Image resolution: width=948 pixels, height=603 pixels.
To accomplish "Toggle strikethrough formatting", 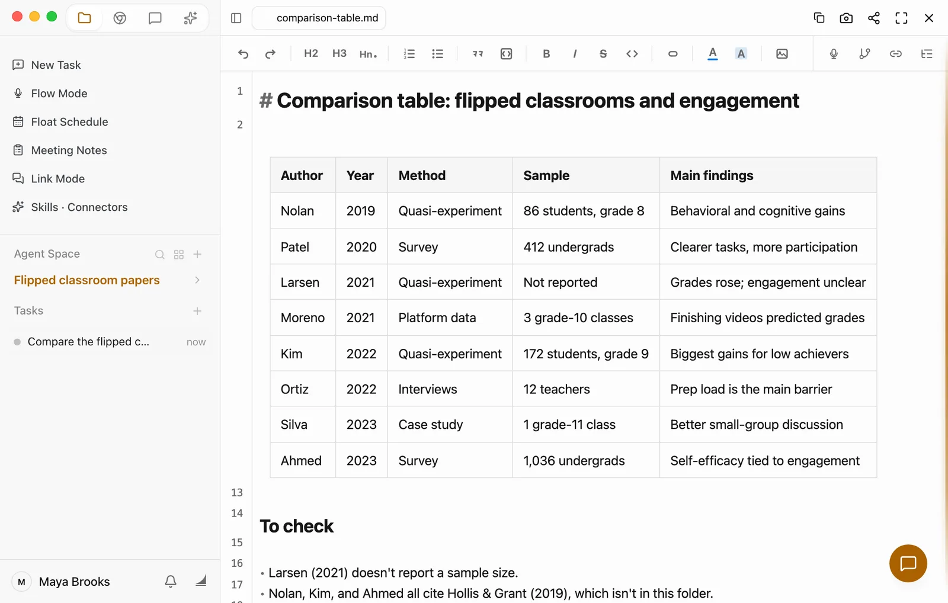I will pos(603,54).
